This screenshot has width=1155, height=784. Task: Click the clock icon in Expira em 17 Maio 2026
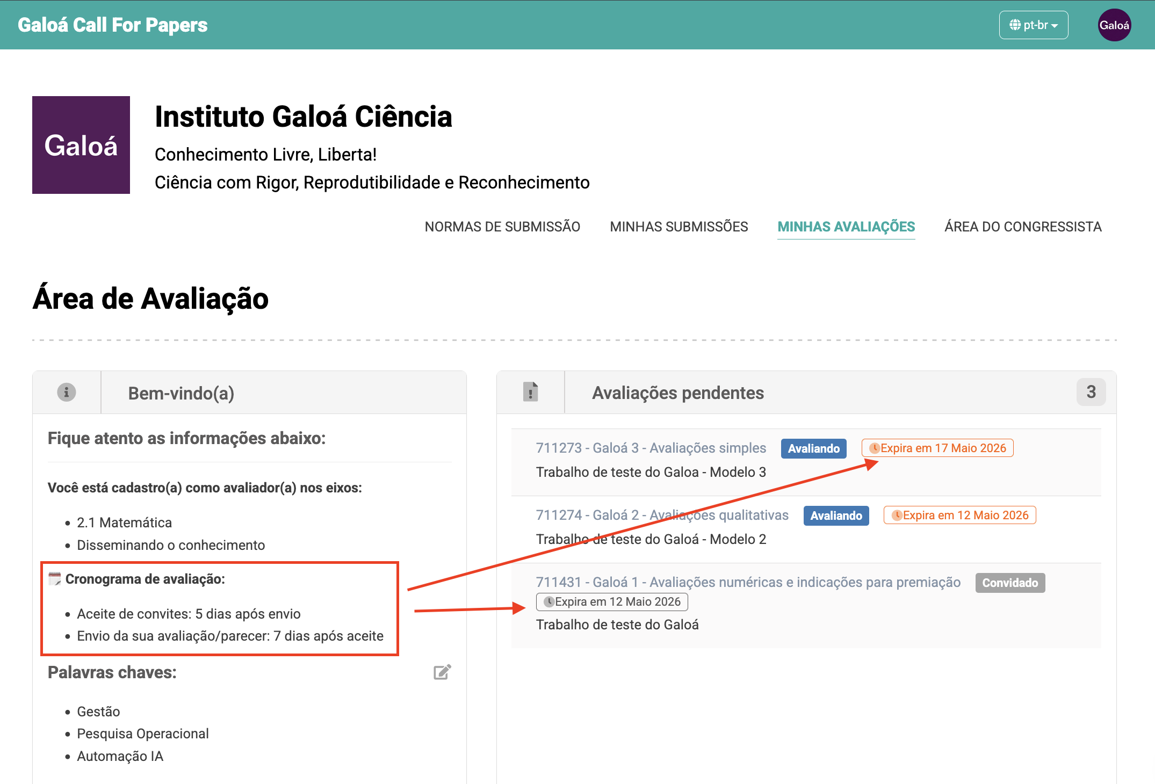point(875,448)
